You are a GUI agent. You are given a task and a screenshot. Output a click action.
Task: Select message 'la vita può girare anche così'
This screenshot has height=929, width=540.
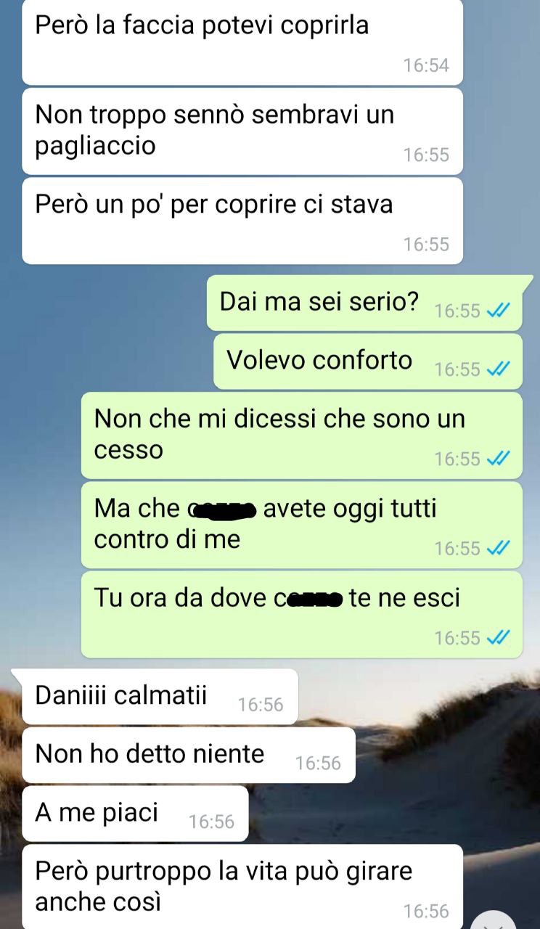click(242, 887)
